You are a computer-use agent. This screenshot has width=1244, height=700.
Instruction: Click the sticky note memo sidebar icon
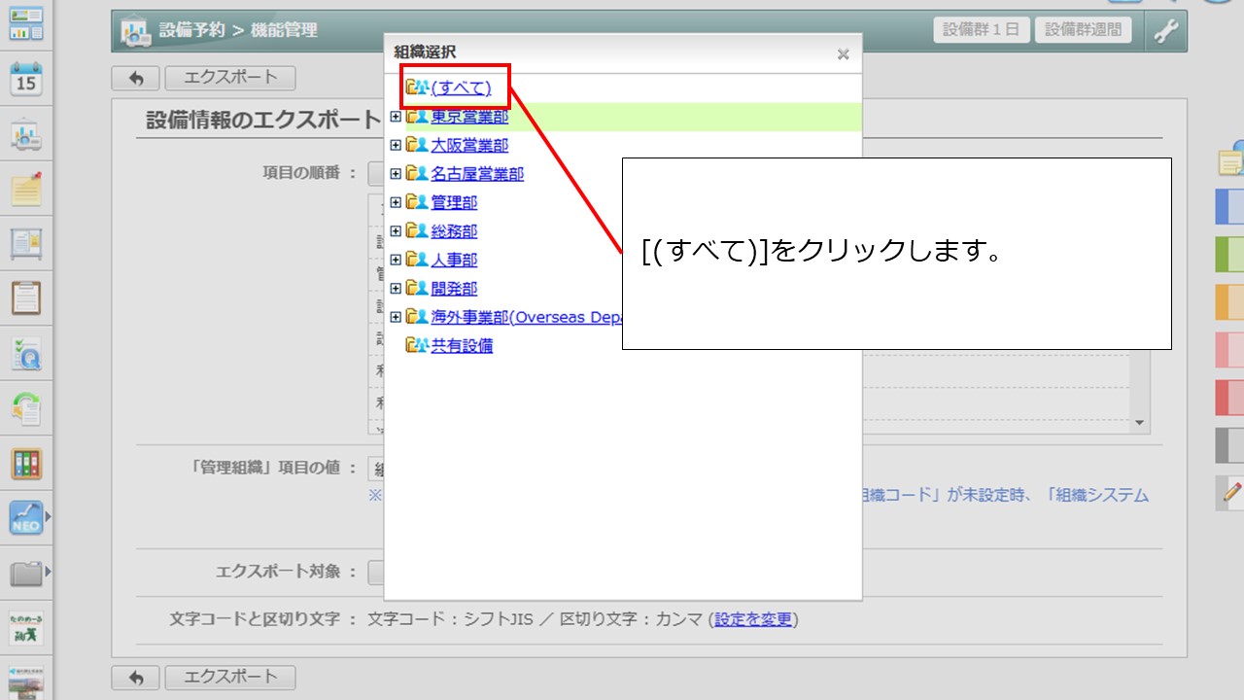click(26, 189)
